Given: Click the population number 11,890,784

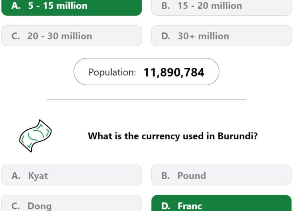Looking at the screenshot, I should (x=174, y=72).
